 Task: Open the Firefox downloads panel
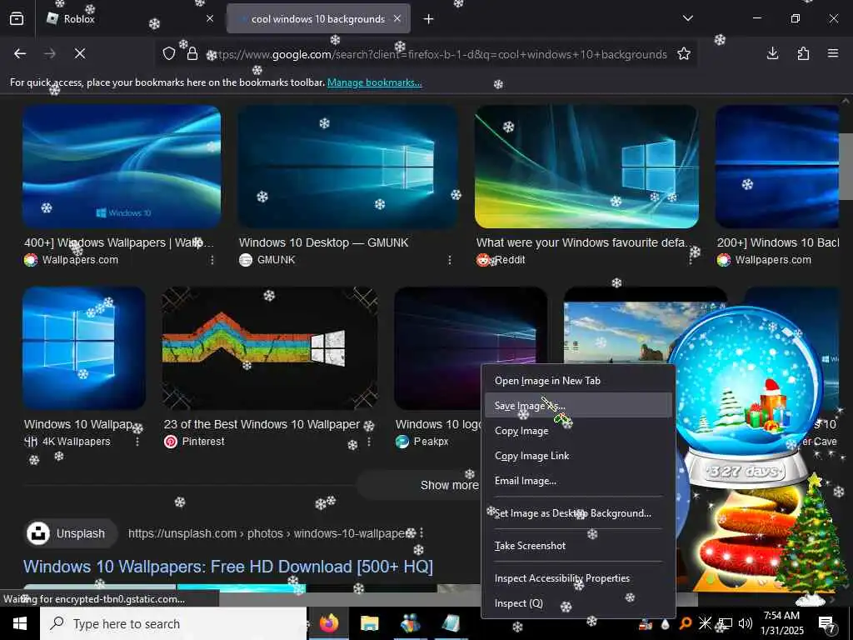(772, 53)
